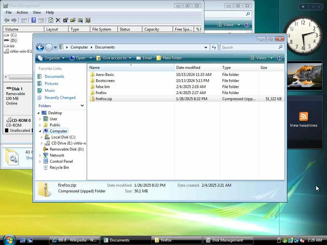
Task: Click the muted volume tray icon
Action: tap(301, 240)
